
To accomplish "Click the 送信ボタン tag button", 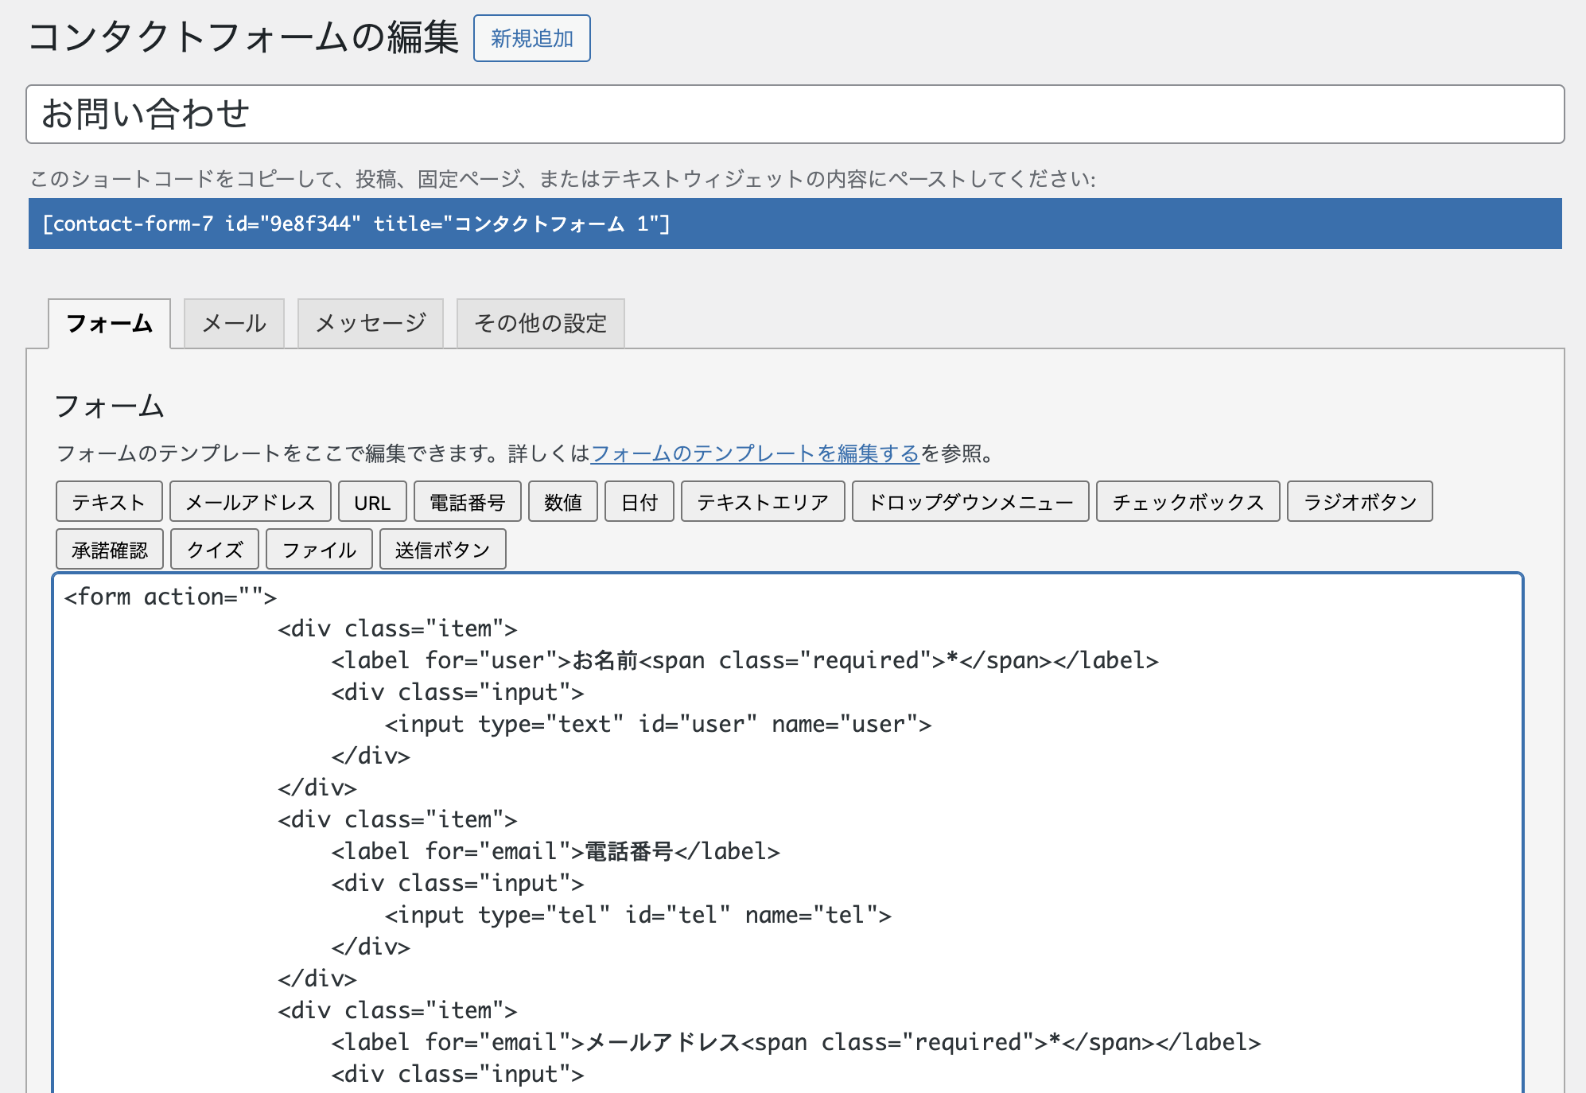I will [x=442, y=550].
